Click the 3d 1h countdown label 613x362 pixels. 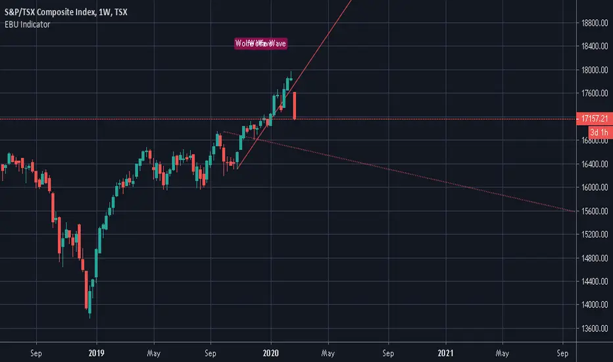click(x=600, y=132)
